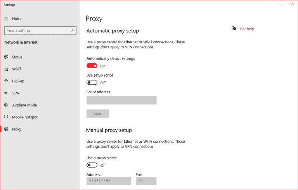The height and width of the screenshot is (190, 298).
Task: Click the VPN icon in sidebar
Action: 6,93
